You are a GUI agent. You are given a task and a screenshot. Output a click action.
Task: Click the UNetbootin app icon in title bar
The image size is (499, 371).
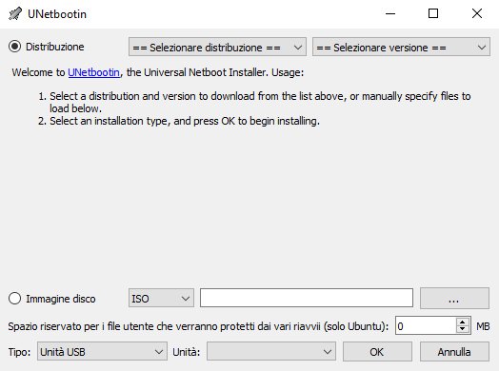[x=14, y=13]
